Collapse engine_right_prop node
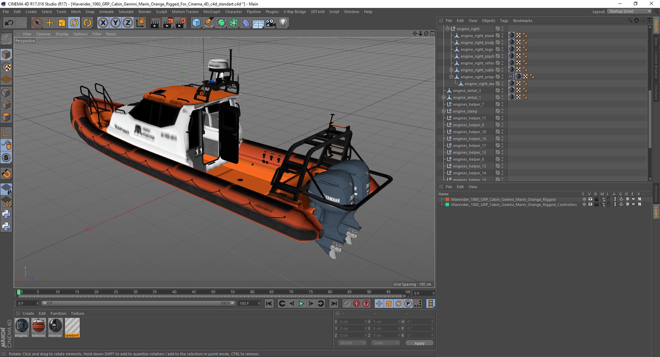The width and height of the screenshot is (660, 357). pos(451,77)
